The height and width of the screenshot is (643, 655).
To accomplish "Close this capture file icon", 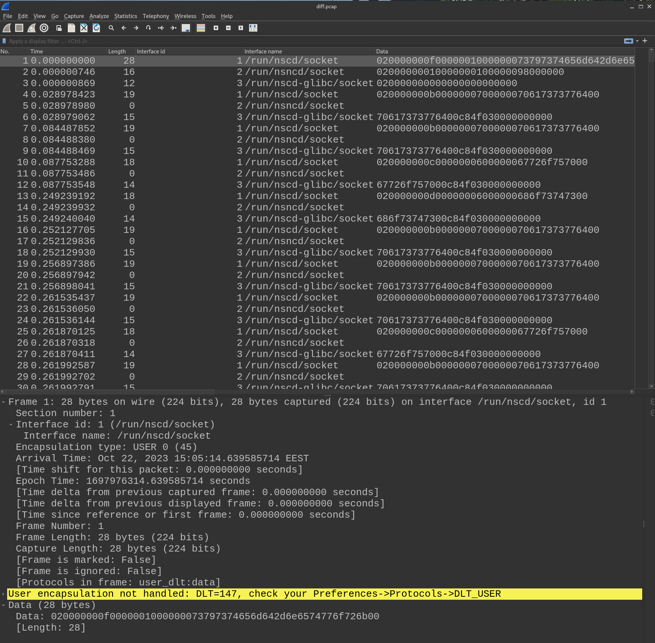I will 84,28.
